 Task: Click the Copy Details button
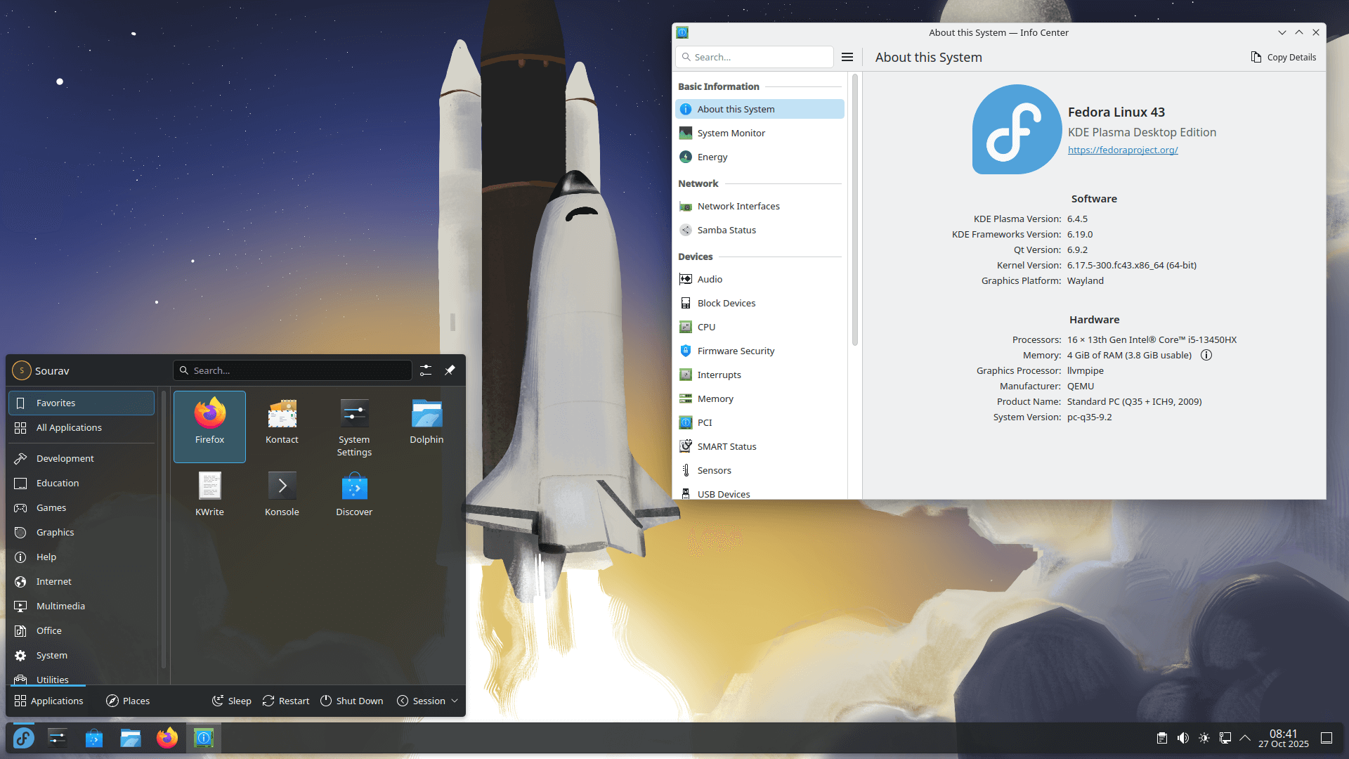pyautogui.click(x=1283, y=57)
